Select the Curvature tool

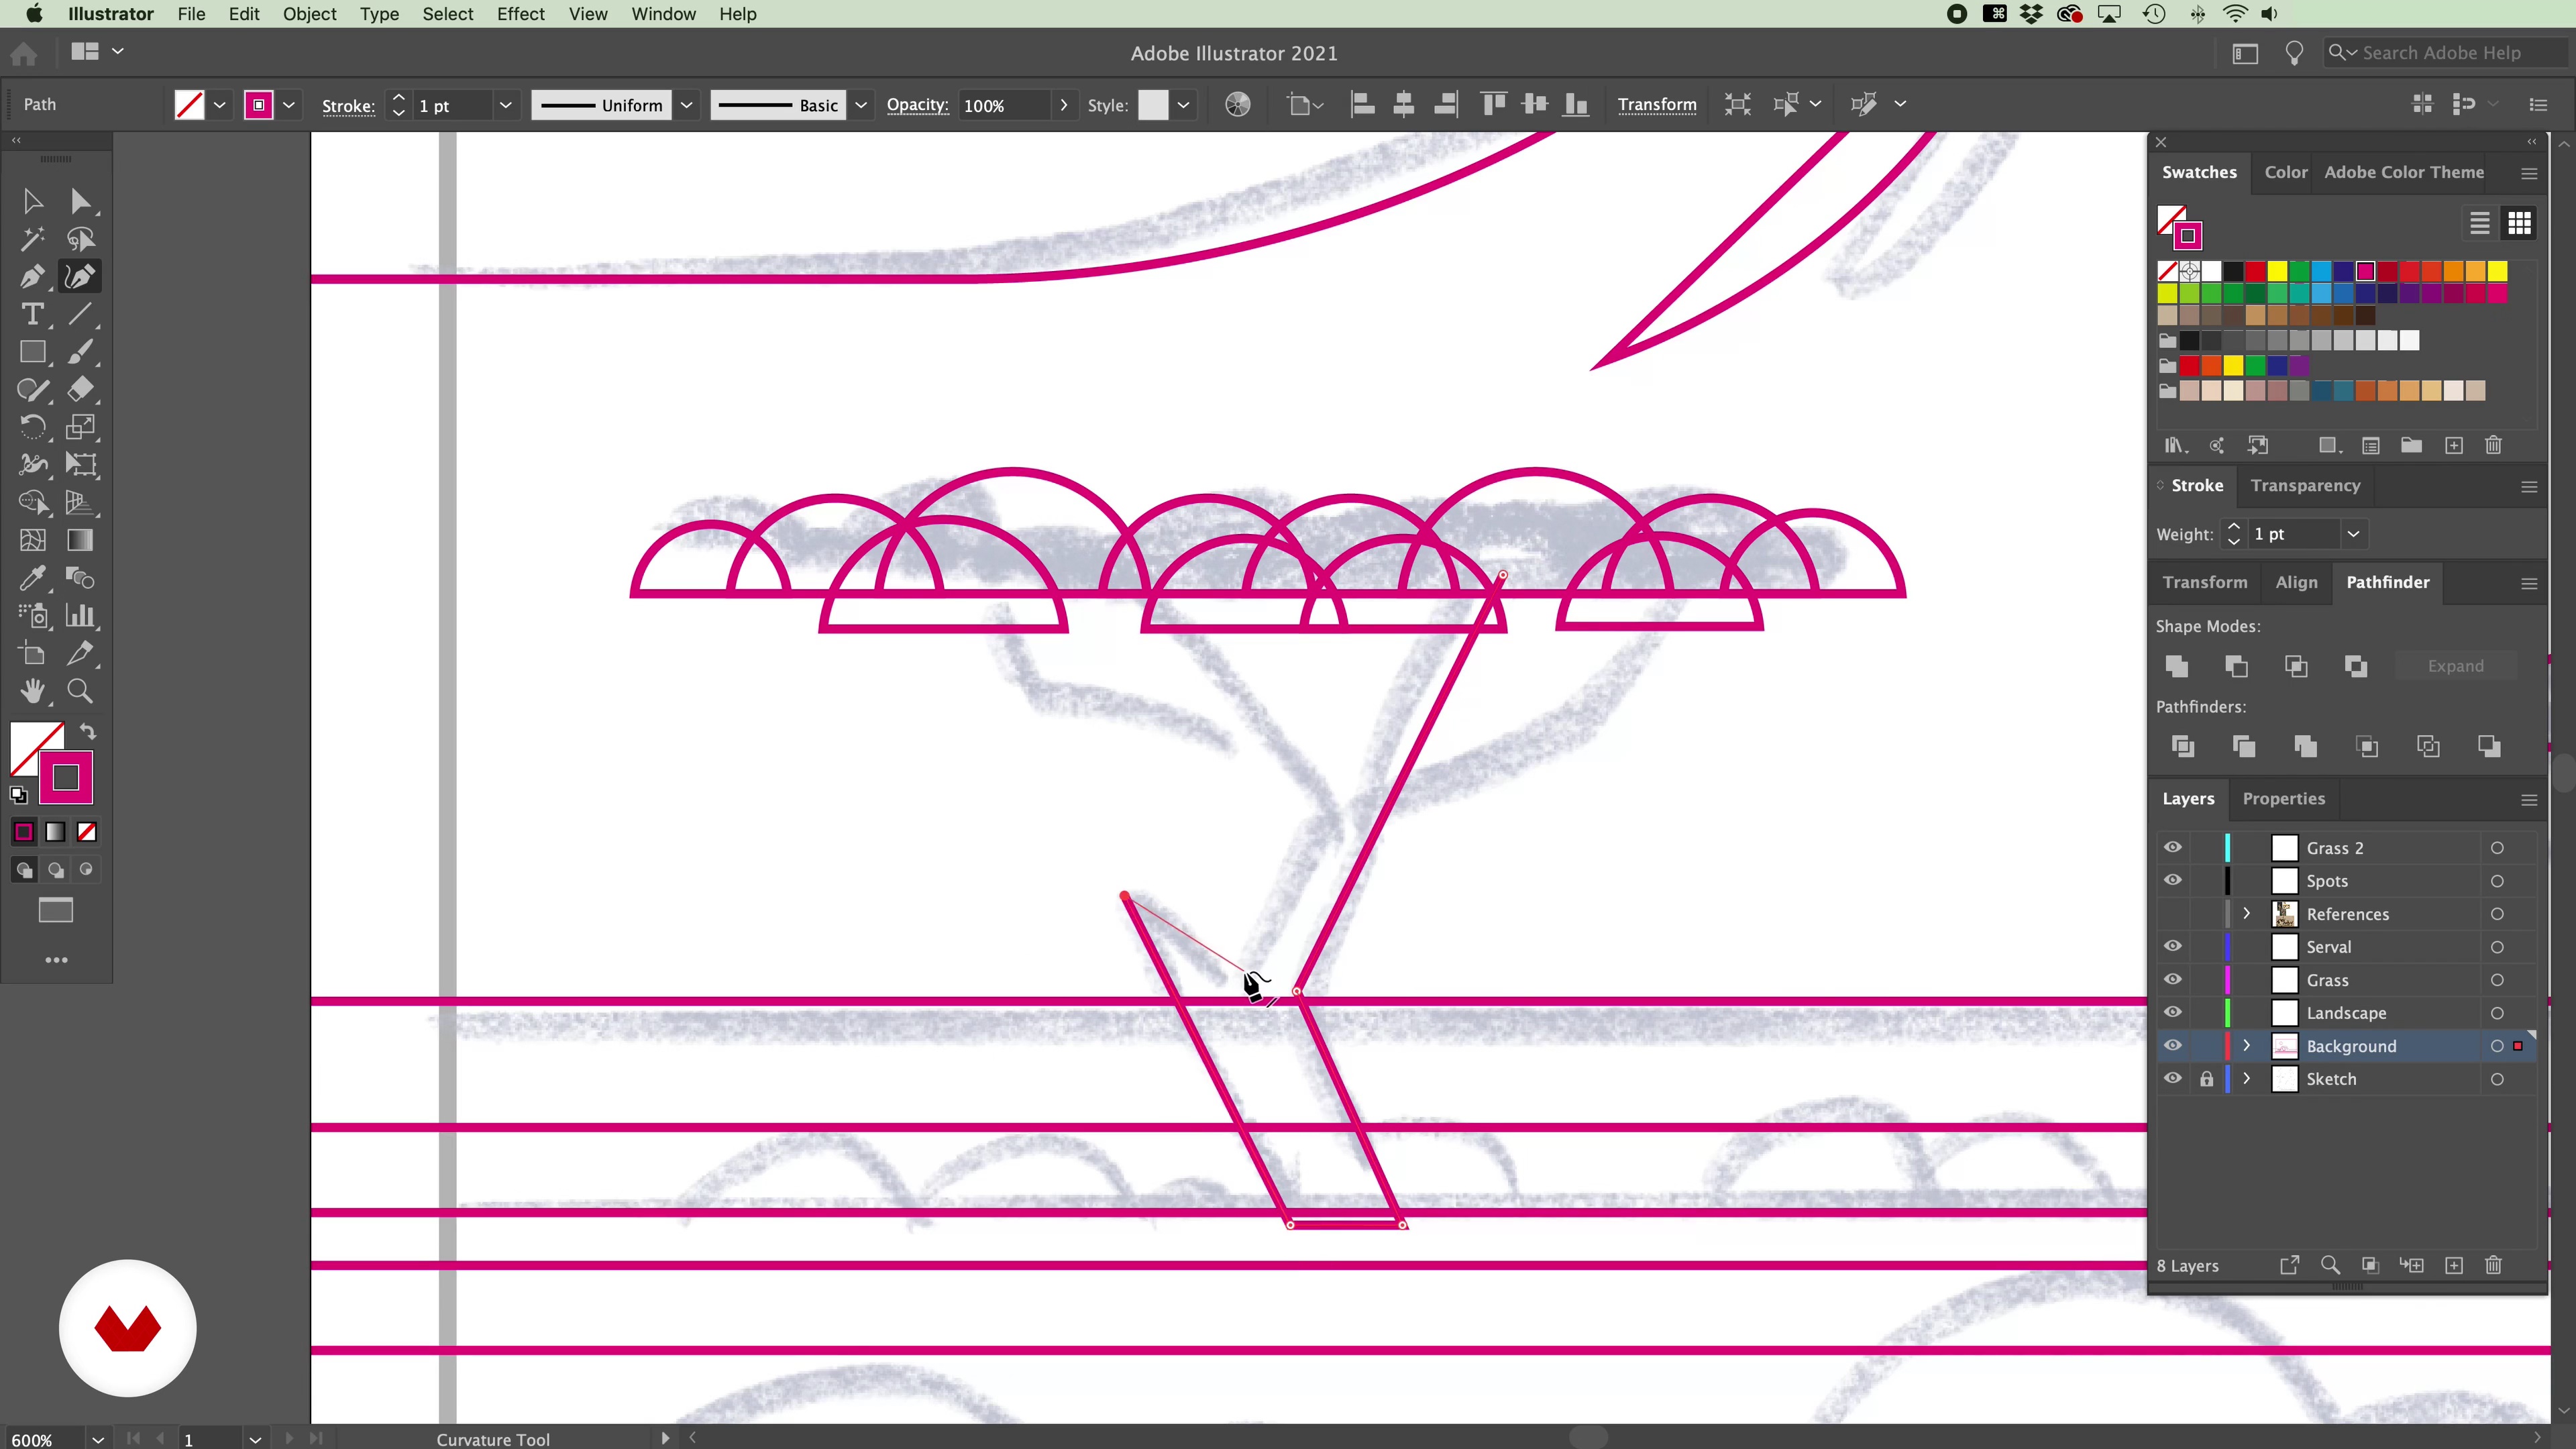click(80, 276)
